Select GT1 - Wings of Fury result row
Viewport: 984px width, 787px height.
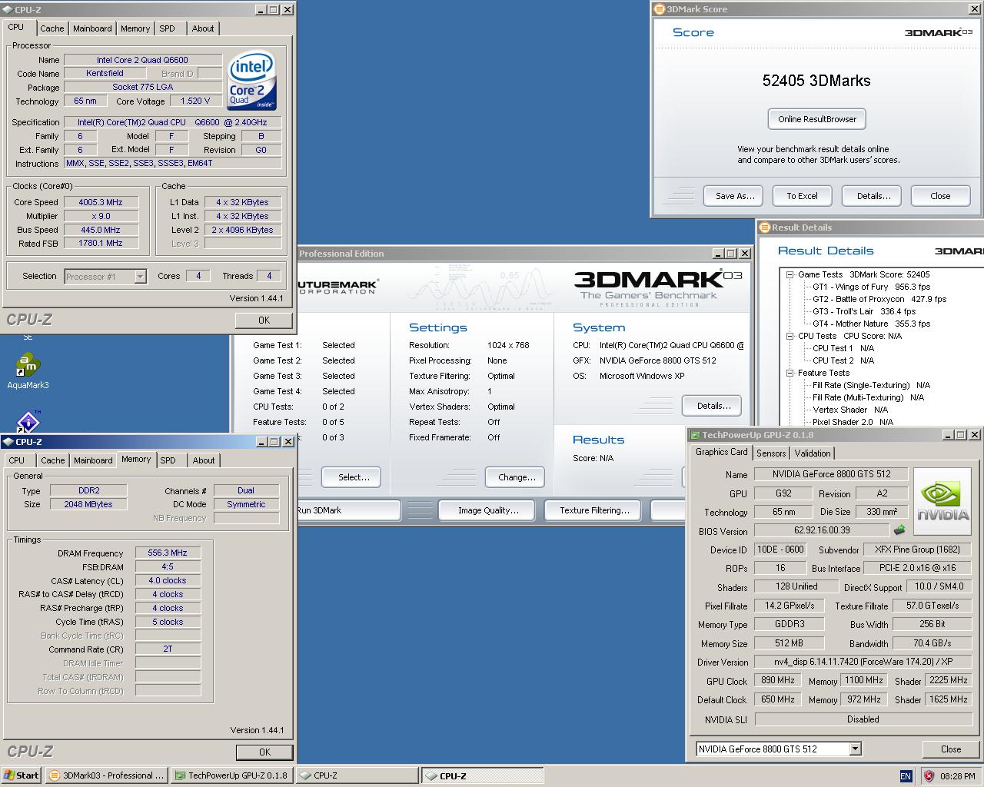[871, 287]
